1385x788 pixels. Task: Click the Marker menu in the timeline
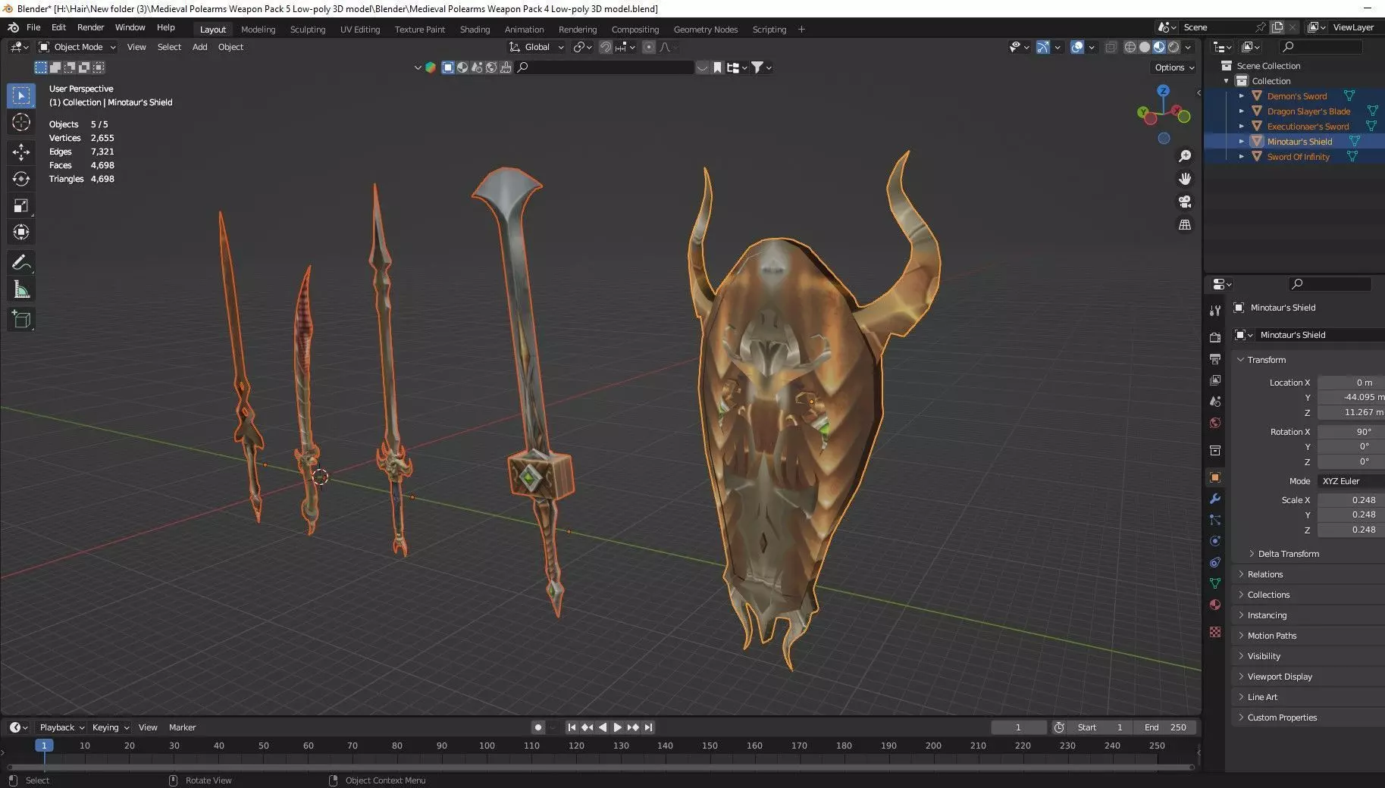click(182, 727)
